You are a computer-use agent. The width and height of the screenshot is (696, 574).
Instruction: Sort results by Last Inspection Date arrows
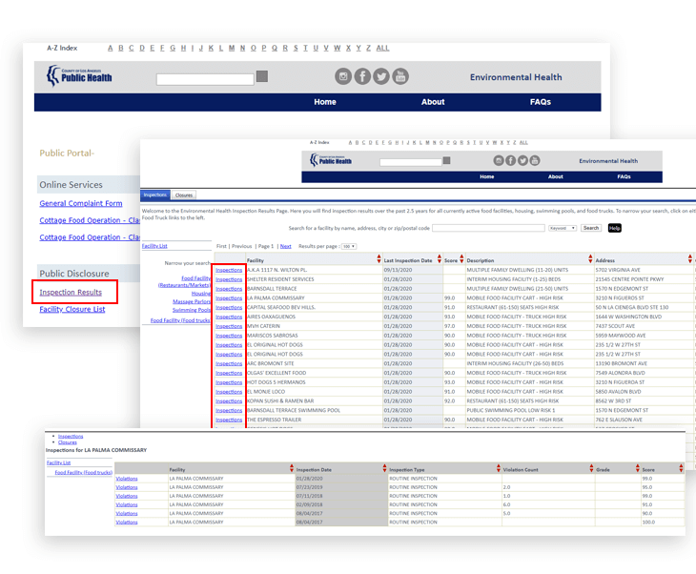tap(440, 258)
